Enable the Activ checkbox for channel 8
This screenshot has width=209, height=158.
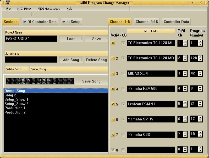coord(113,150)
